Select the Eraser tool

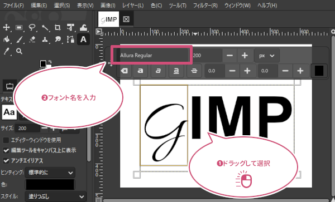click(32, 40)
